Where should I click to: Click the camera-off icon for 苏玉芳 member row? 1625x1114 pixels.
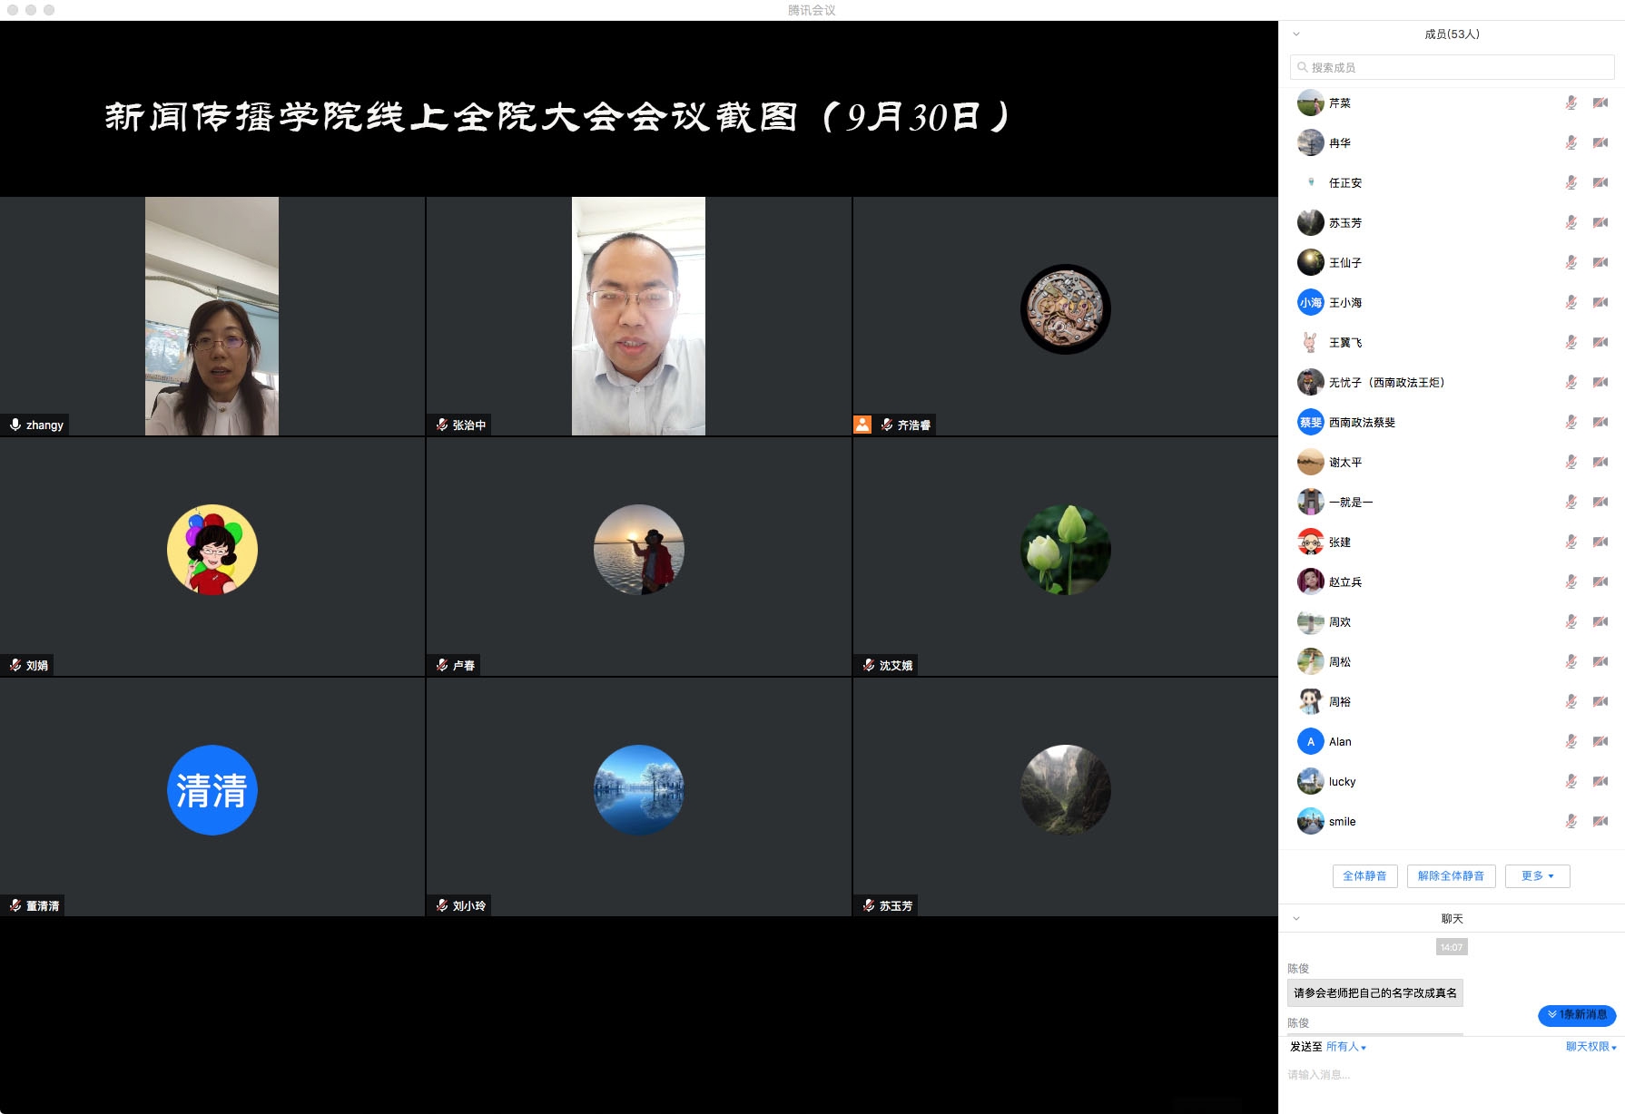point(1600,223)
